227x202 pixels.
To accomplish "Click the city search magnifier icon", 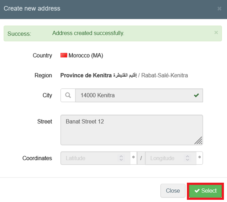I will coord(68,95).
